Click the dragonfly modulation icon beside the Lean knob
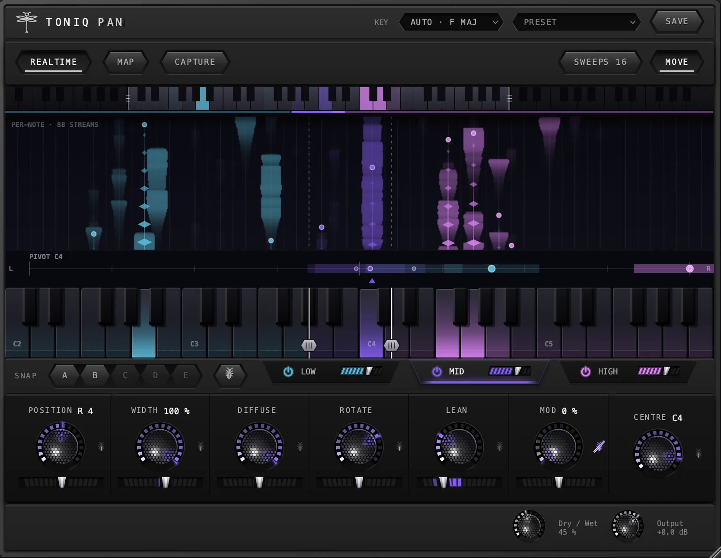This screenshot has height=558, width=721. [x=500, y=446]
